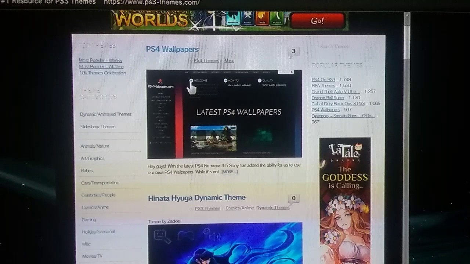
Task: Open the PS4 Wallpapers post title
Action: (172, 49)
